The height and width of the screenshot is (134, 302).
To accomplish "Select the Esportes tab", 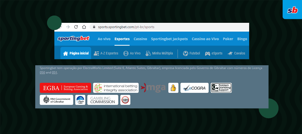I will pos(122,39).
